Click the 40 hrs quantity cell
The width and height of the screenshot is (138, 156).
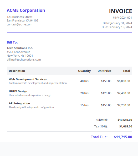pyautogui.click(x=84, y=81)
